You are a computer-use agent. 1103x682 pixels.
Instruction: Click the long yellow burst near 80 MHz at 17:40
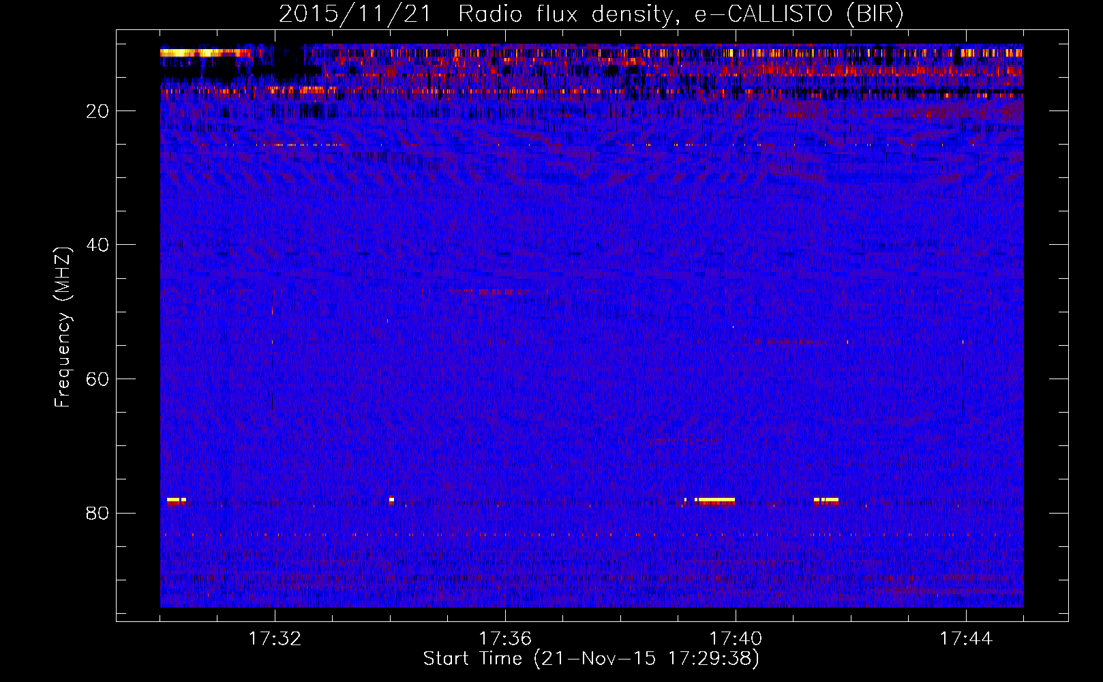(x=716, y=501)
